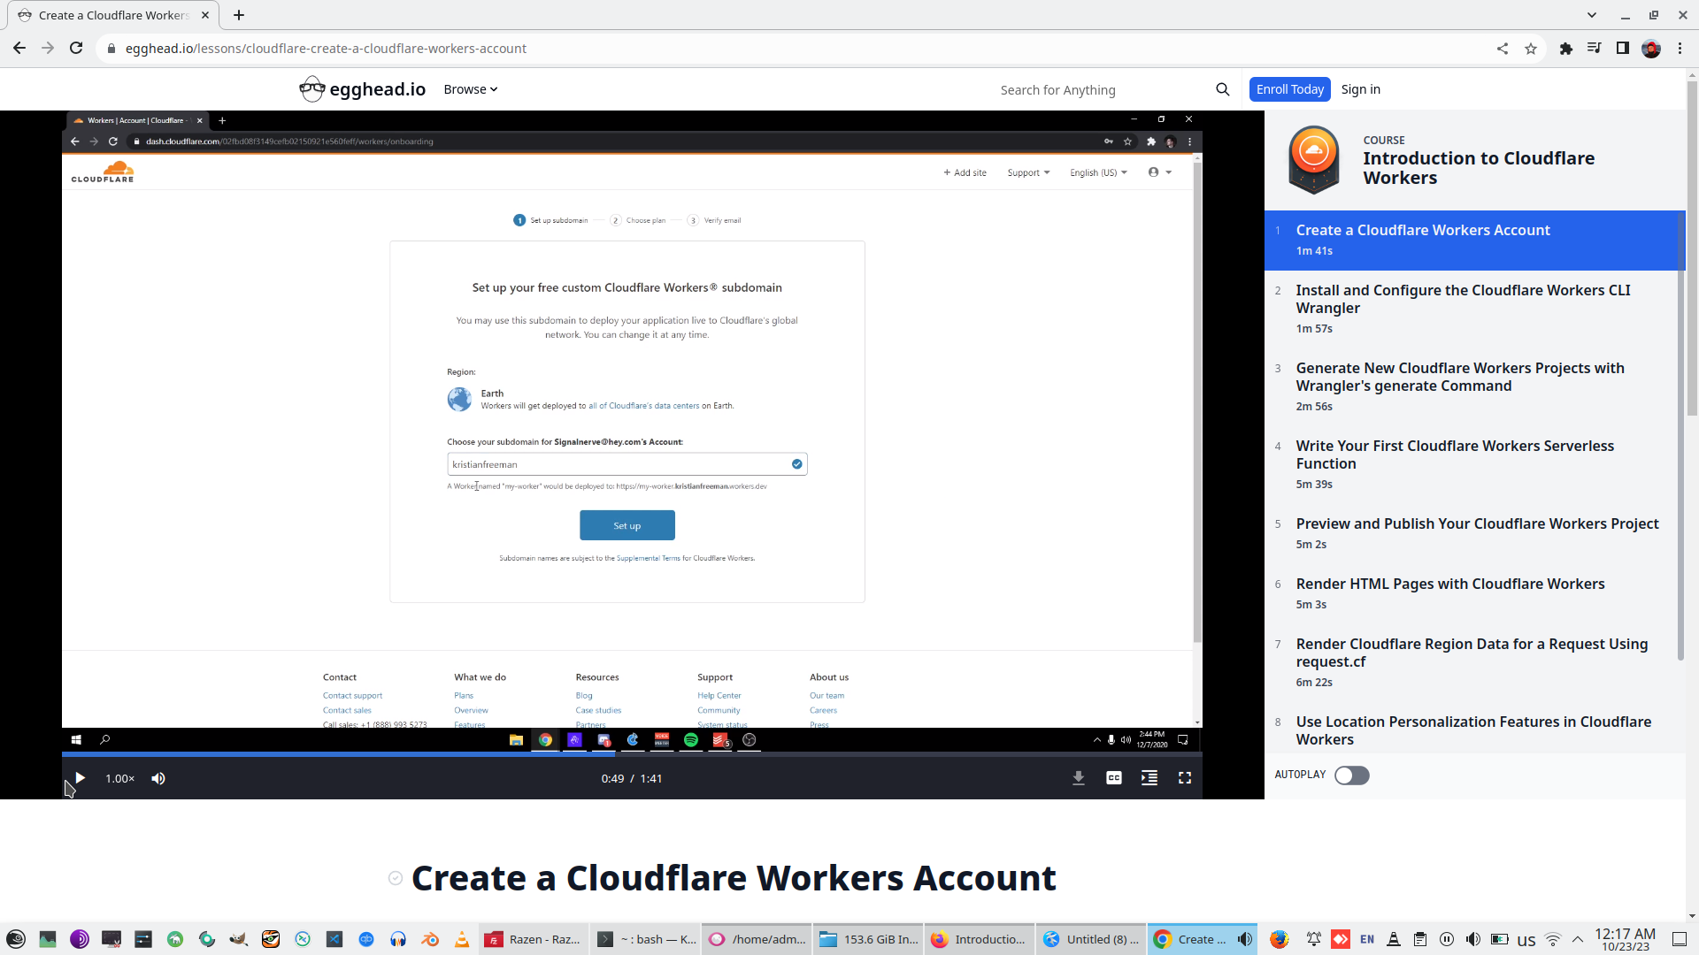This screenshot has width=1699, height=955.
Task: Open the Browse dropdown menu
Action: (x=470, y=88)
